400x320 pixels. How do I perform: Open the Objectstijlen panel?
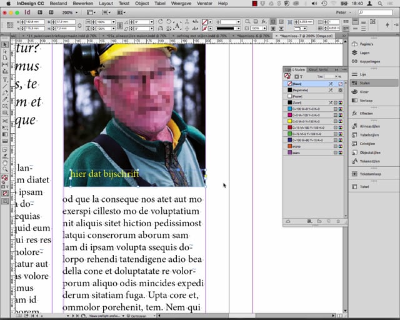(370, 152)
